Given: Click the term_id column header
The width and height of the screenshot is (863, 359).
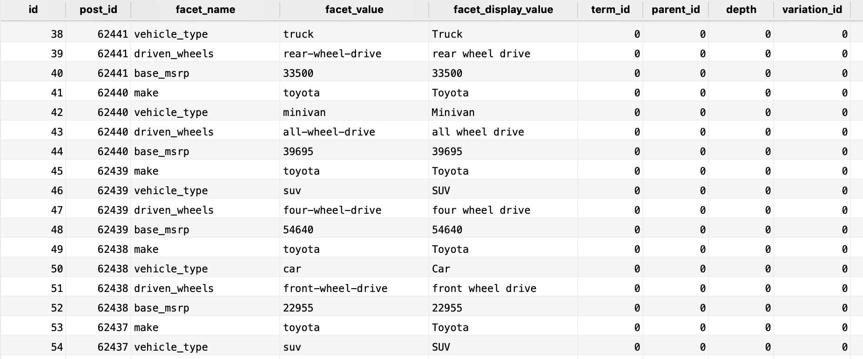Looking at the screenshot, I should coord(610,10).
